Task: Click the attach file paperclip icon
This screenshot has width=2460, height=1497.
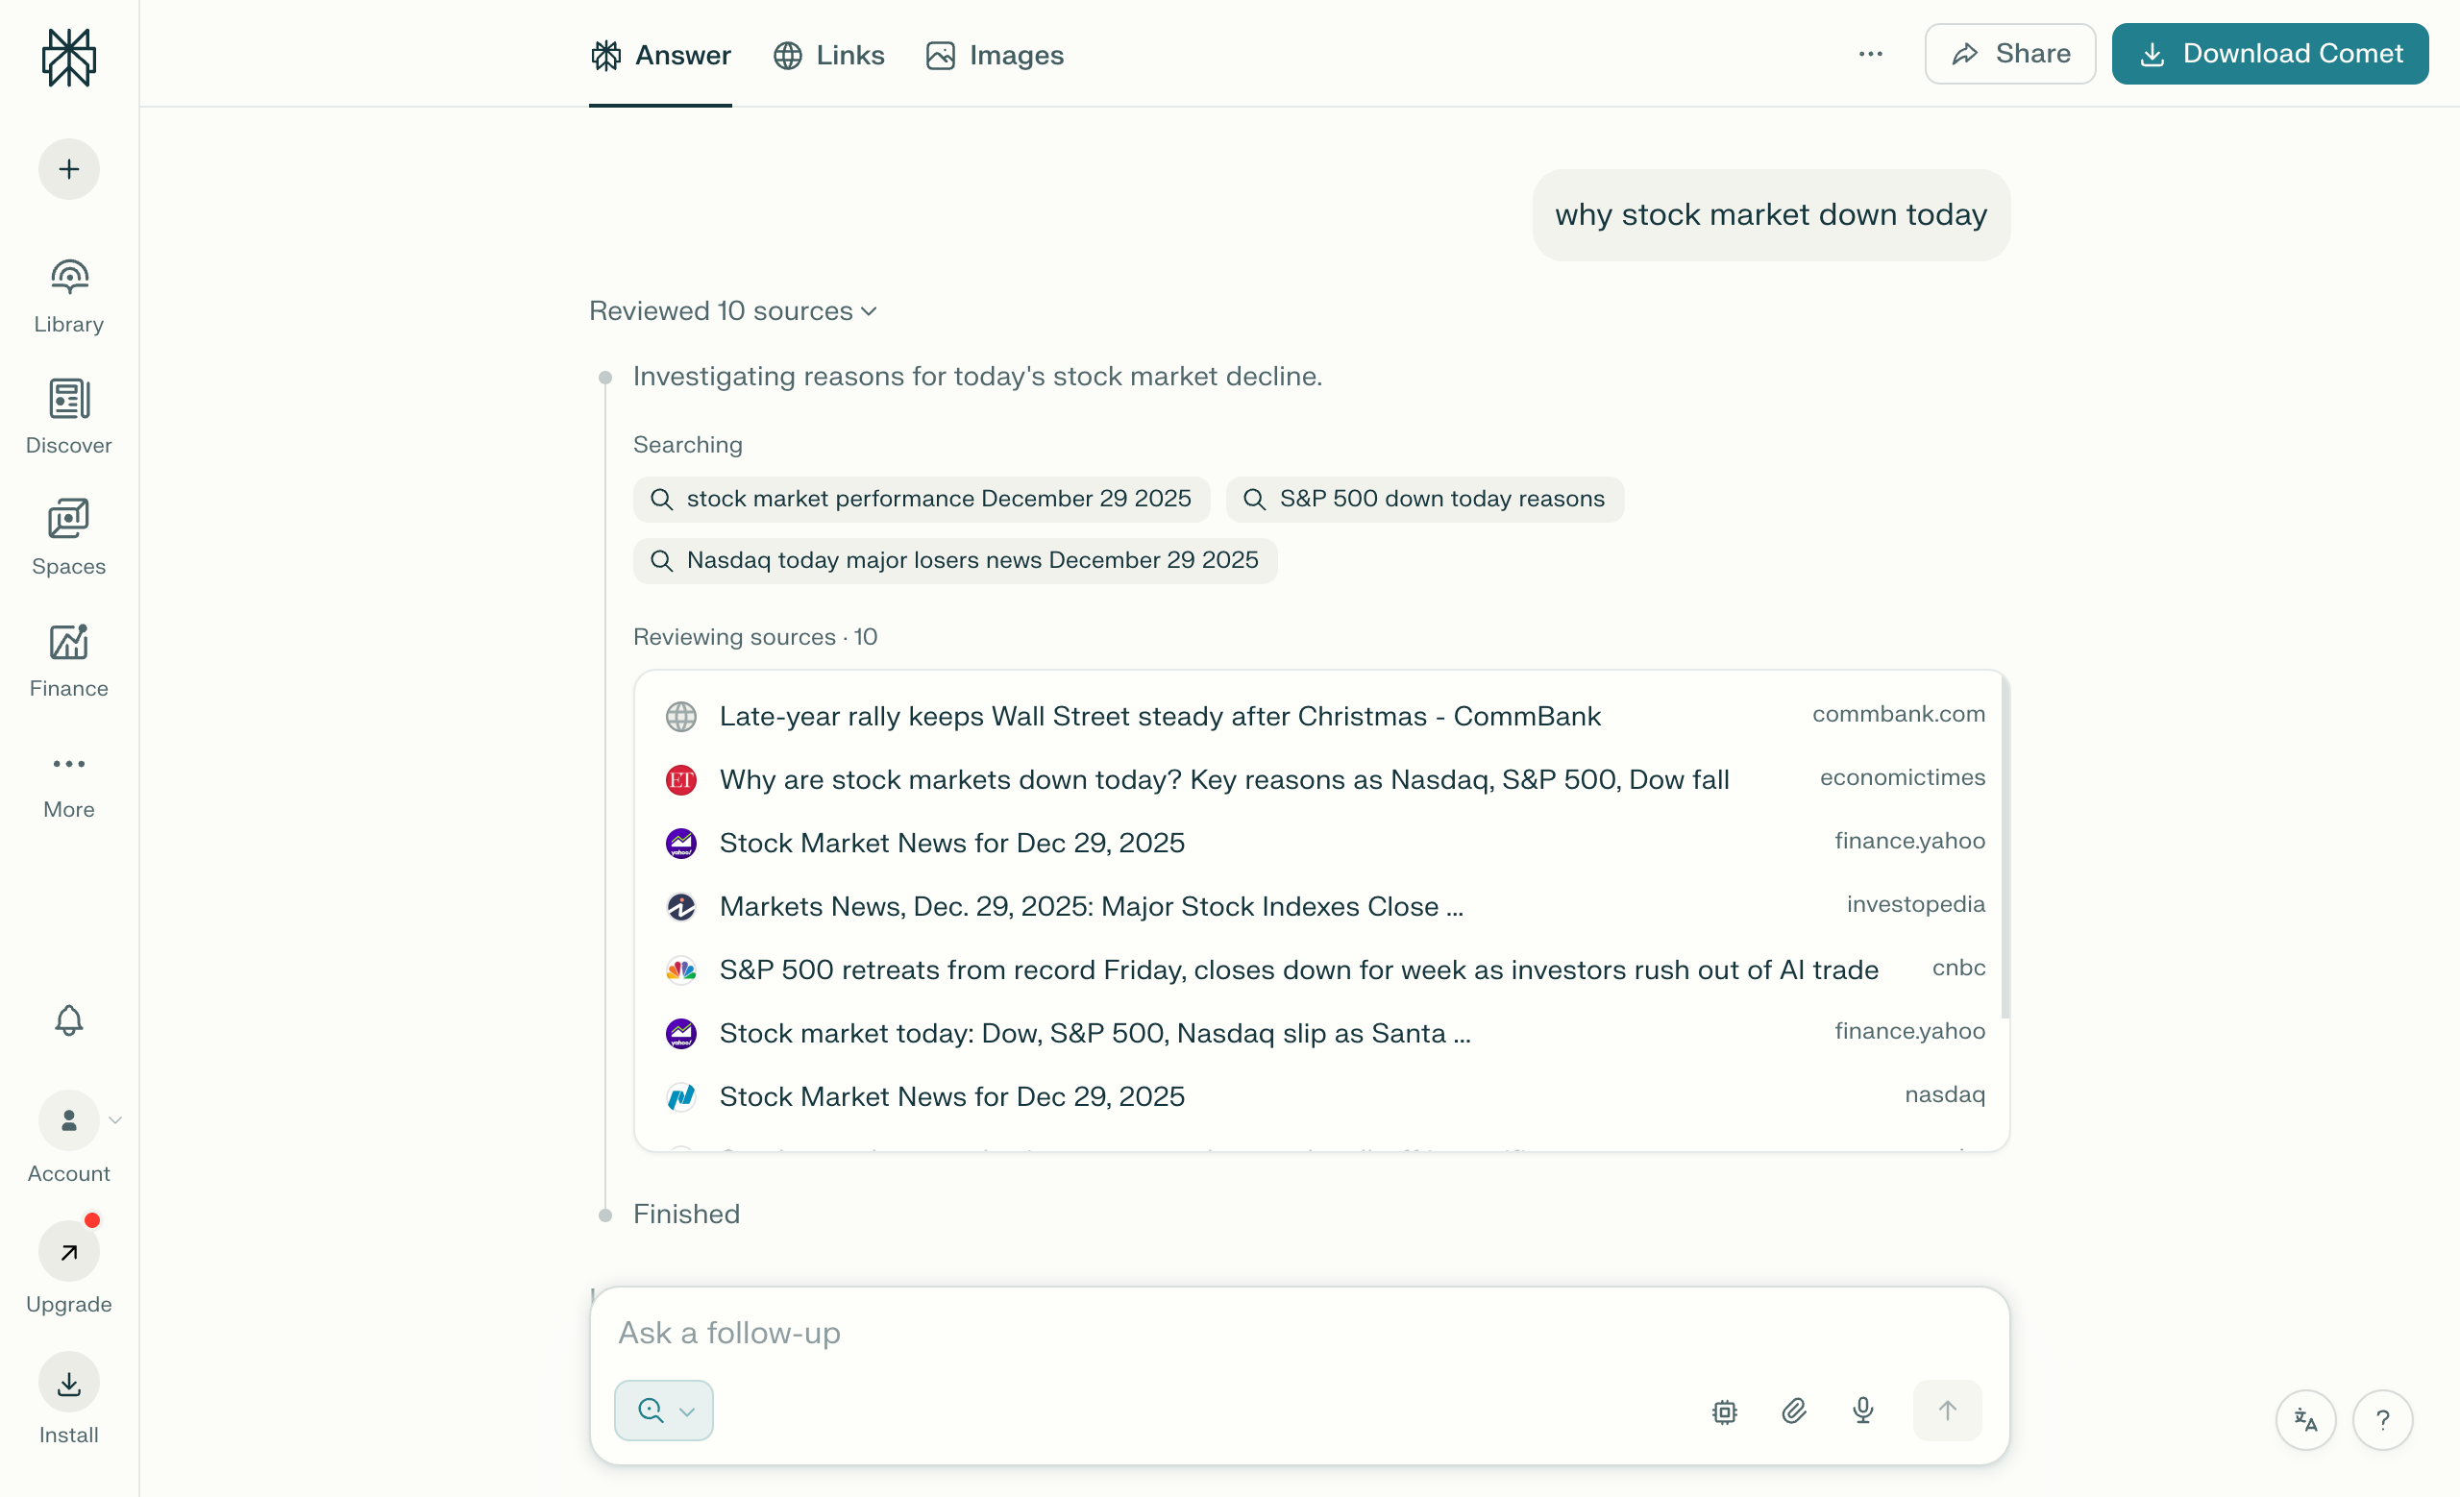Action: click(1794, 1411)
